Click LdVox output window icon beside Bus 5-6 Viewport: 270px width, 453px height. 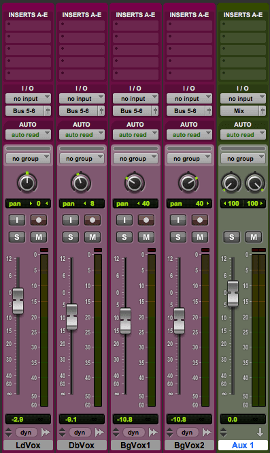[48, 110]
